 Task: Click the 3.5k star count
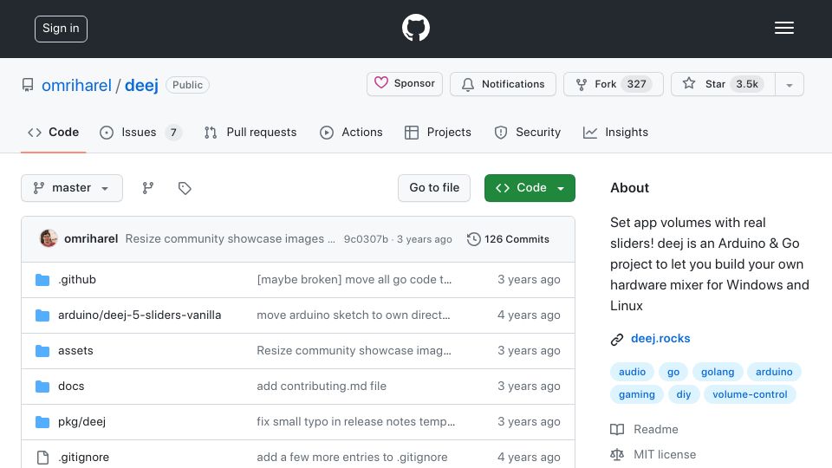pyautogui.click(x=746, y=84)
